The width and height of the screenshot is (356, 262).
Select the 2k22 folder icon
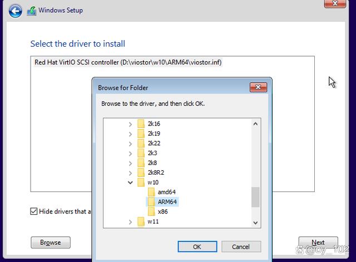pyautogui.click(x=141, y=144)
